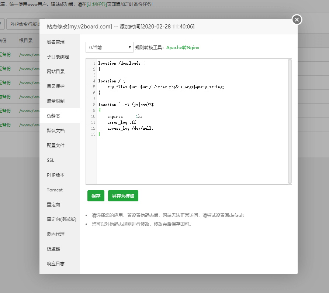Select 防盗链 in the sidebar
The width and height of the screenshot is (329, 293).
[53, 249]
